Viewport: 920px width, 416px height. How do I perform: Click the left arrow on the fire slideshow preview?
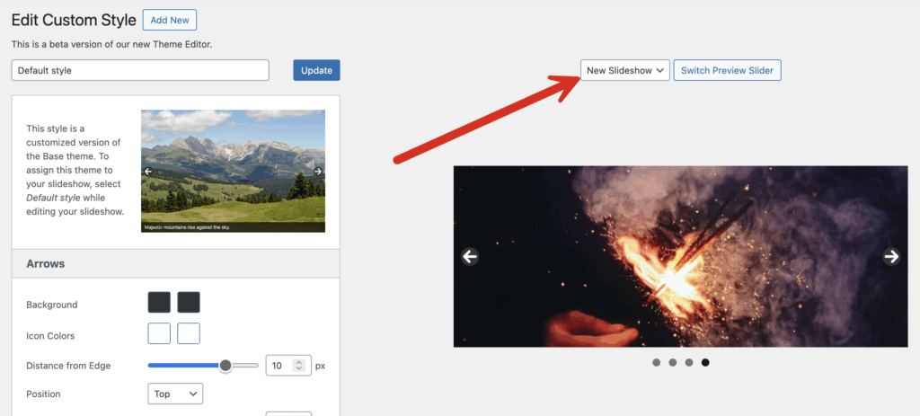[469, 257]
